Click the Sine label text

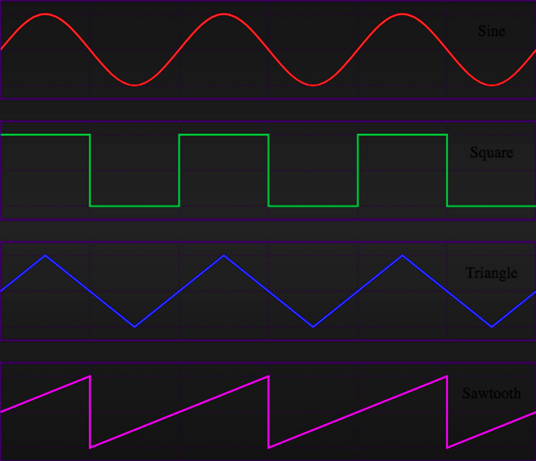(491, 31)
